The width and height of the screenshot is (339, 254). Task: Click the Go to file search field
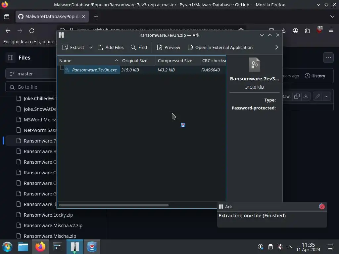pos(31,87)
